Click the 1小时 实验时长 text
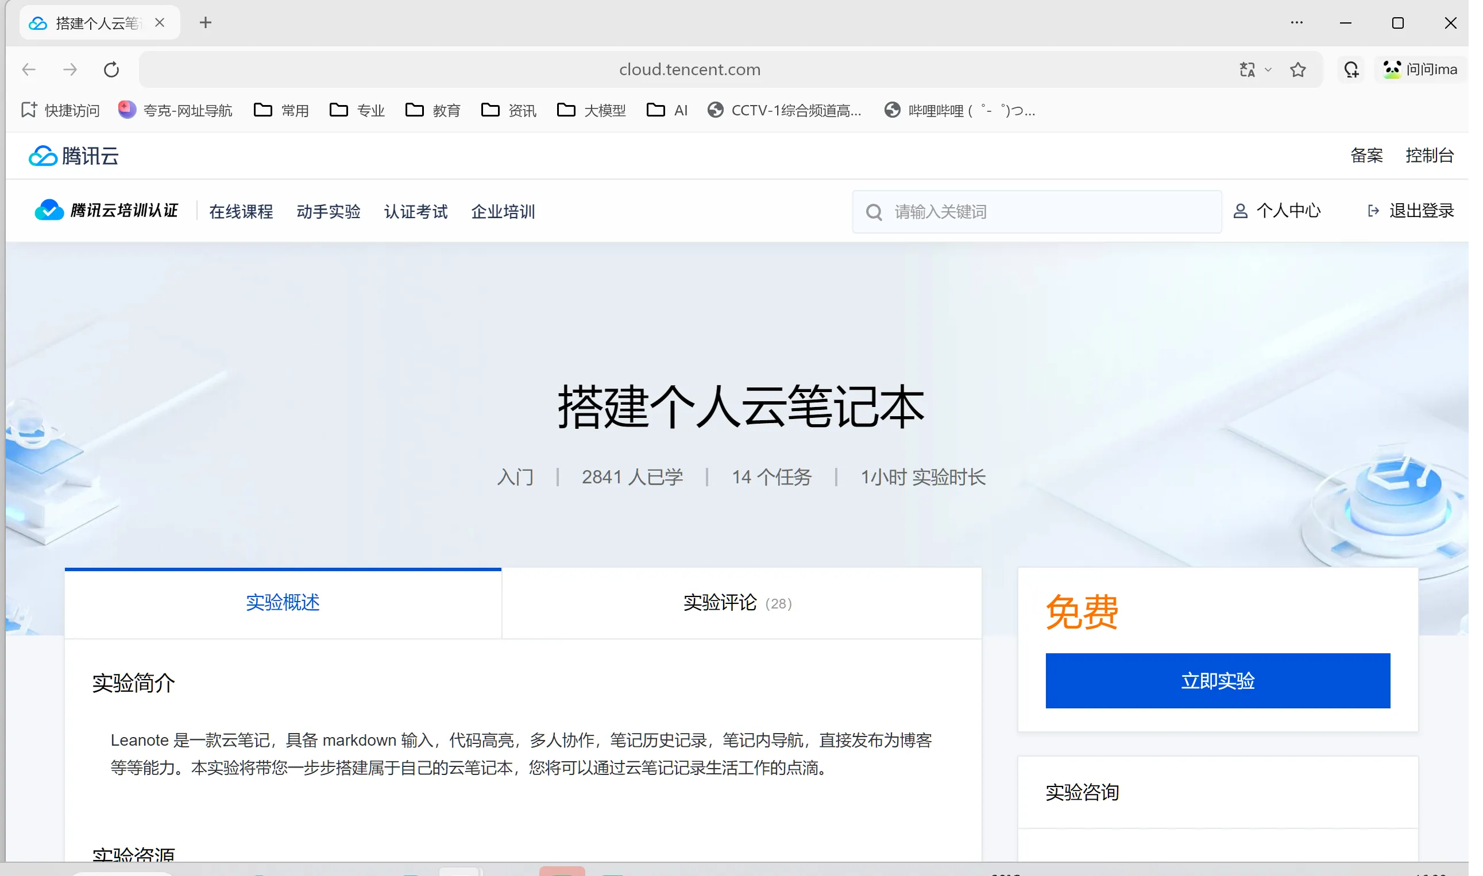This screenshot has width=1483, height=876. (924, 477)
